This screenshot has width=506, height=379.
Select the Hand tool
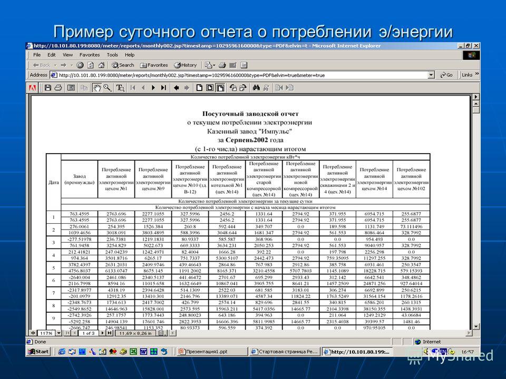click(96, 88)
